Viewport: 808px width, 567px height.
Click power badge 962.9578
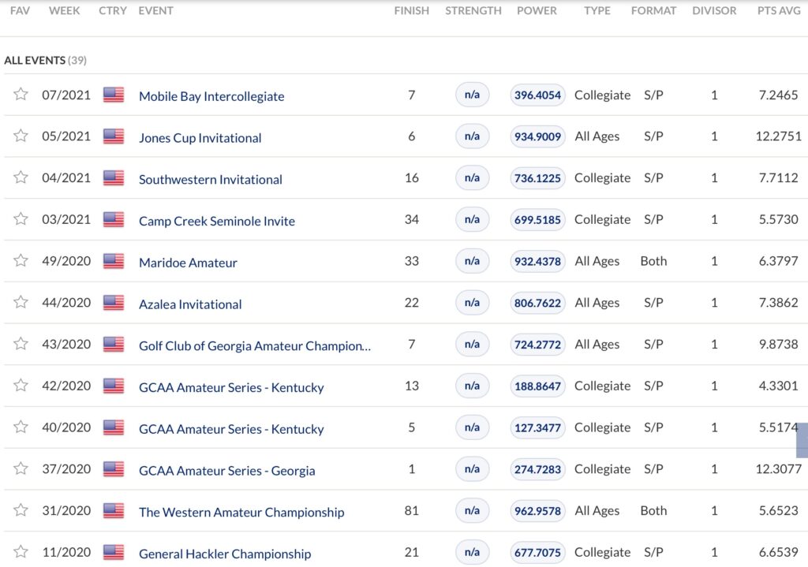click(x=537, y=511)
